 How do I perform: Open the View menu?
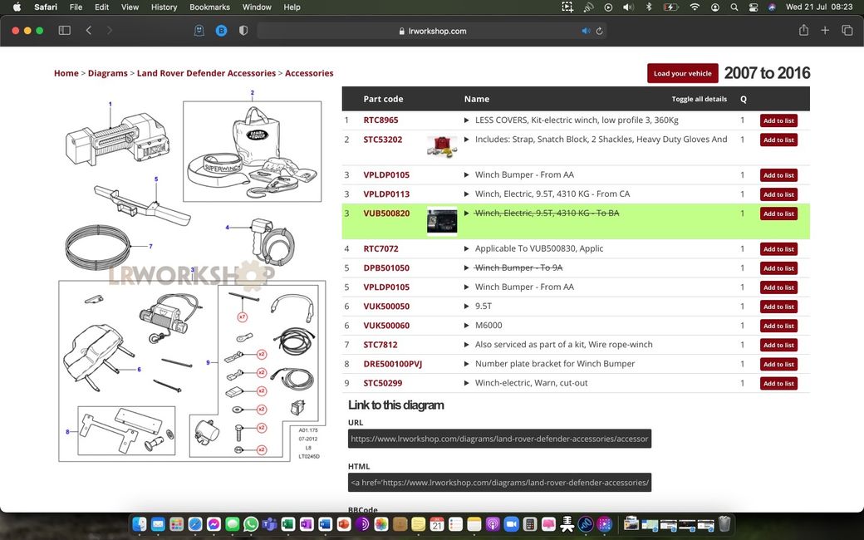point(130,7)
